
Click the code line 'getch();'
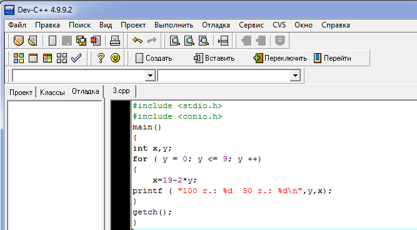pos(152,212)
